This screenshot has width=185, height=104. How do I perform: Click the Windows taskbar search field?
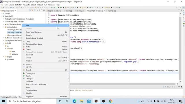click(32, 101)
